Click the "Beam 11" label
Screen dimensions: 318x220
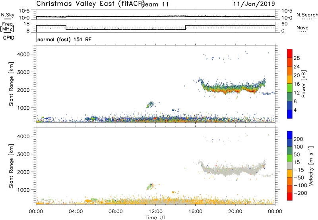(x=155, y=4)
